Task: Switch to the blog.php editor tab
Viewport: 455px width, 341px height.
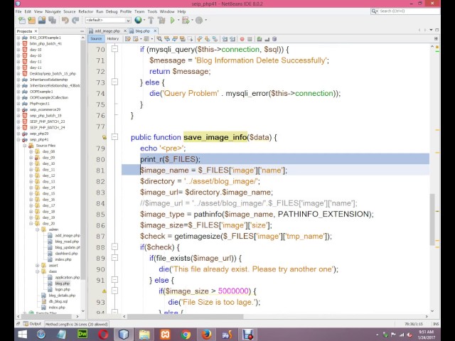Action: (x=143, y=31)
